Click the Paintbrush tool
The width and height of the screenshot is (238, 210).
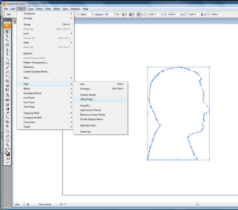(7, 67)
